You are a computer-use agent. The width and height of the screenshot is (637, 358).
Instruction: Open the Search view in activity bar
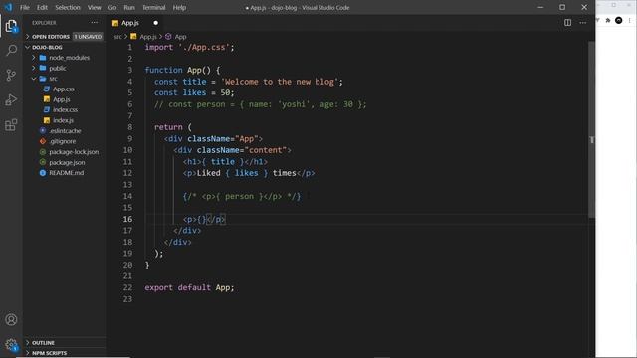point(11,51)
